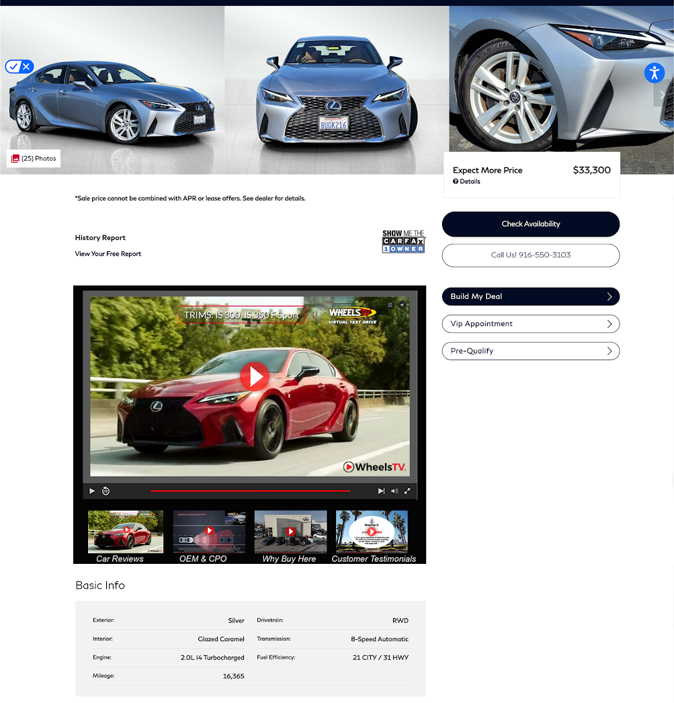674x703 pixels.
Task: Click the video progress bar
Action: pyautogui.click(x=249, y=491)
